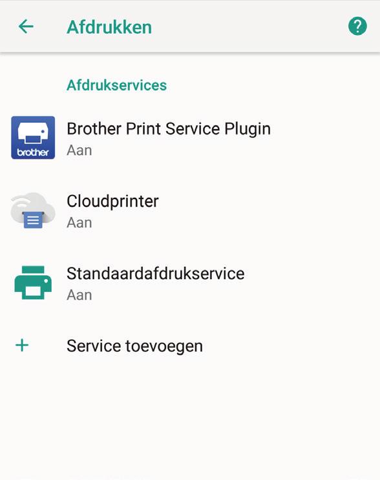This screenshot has height=480, width=380.
Task: Click the Standaardafdrukservice title text
Action: (x=156, y=273)
